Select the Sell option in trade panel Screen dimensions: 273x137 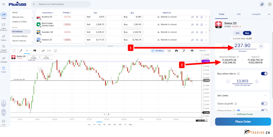pyautogui.click(x=238, y=33)
